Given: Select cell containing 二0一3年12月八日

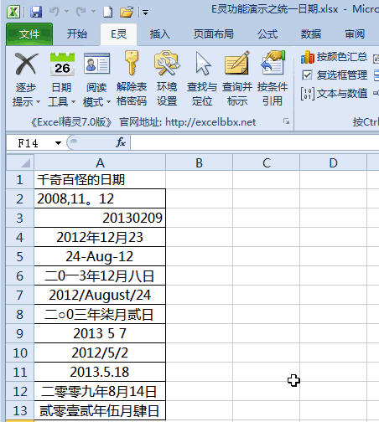Looking at the screenshot, I should (x=100, y=275).
